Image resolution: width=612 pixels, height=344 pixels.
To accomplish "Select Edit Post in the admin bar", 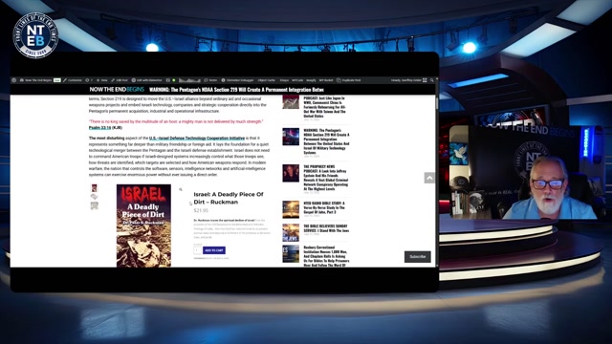I will tap(120, 80).
